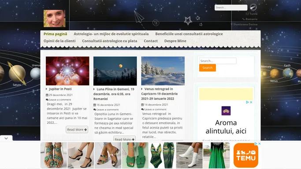The width and height of the screenshot is (301, 169).
Task: Click calendar icon beside 16 decembrie 2021
Action: tap(95, 105)
